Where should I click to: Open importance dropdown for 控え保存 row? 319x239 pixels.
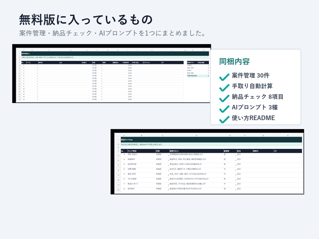click(236, 190)
